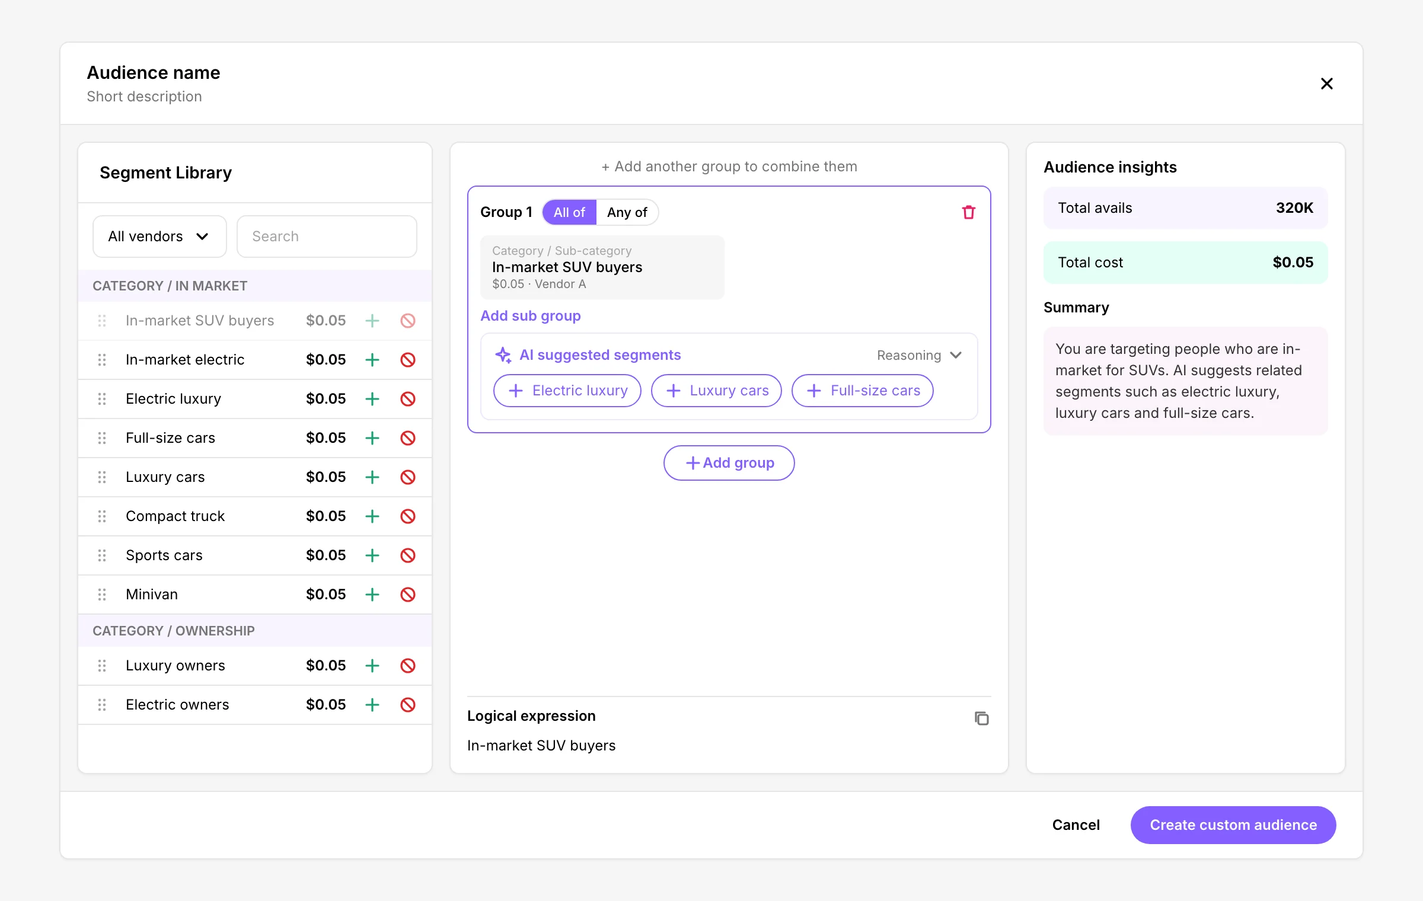1423x901 pixels.
Task: Add AI suggested Electric luxury chip
Action: (567, 391)
